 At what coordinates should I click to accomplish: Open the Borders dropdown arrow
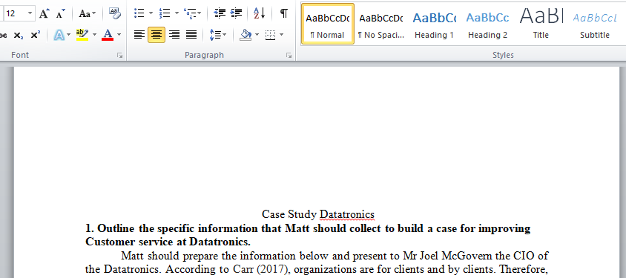point(281,35)
